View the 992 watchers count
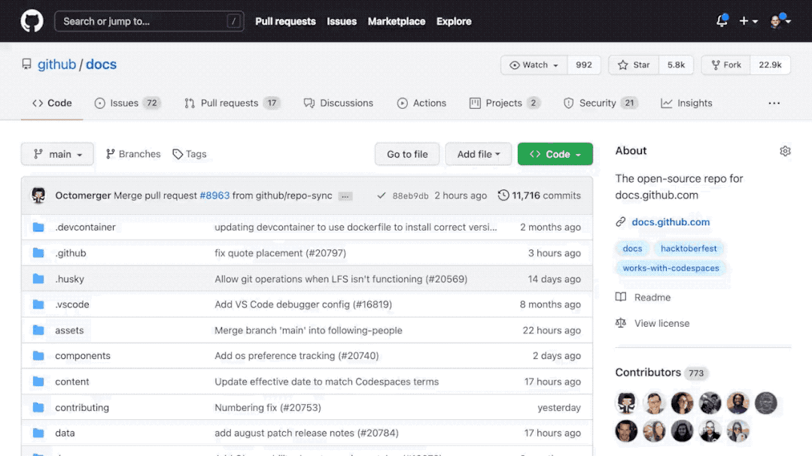Viewport: 812px width, 456px height. coord(584,65)
